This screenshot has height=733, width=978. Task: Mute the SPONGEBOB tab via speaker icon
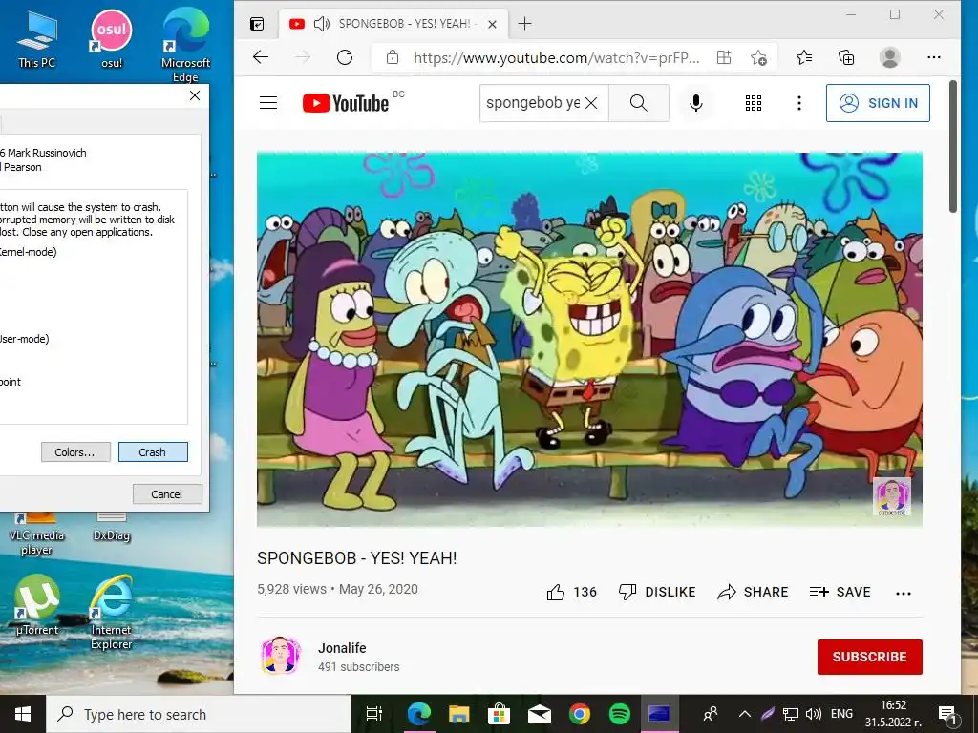tap(321, 24)
